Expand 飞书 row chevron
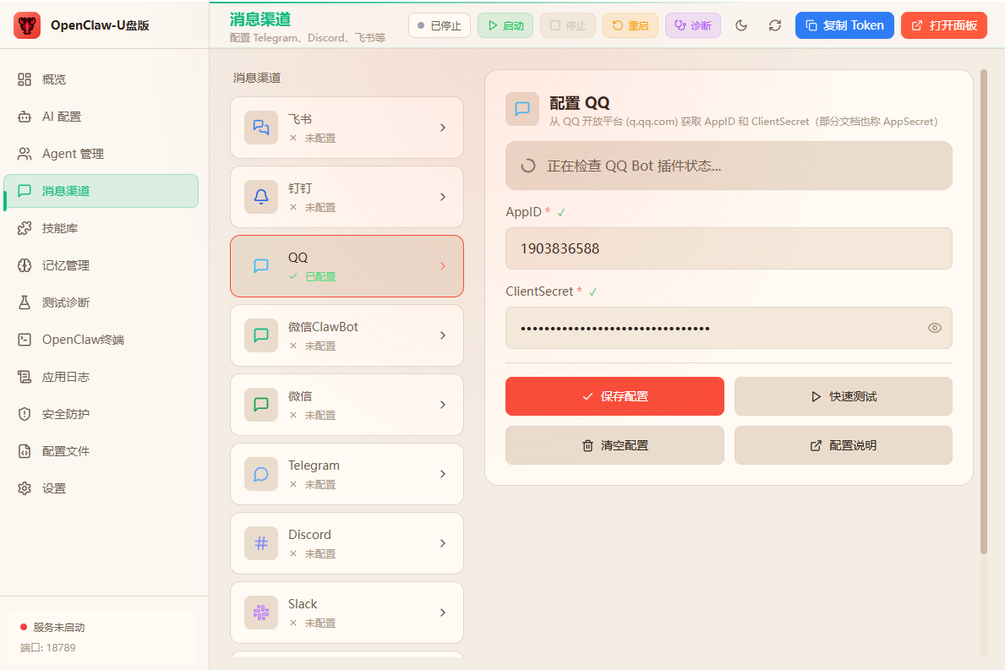This screenshot has height=670, width=1005. [443, 128]
